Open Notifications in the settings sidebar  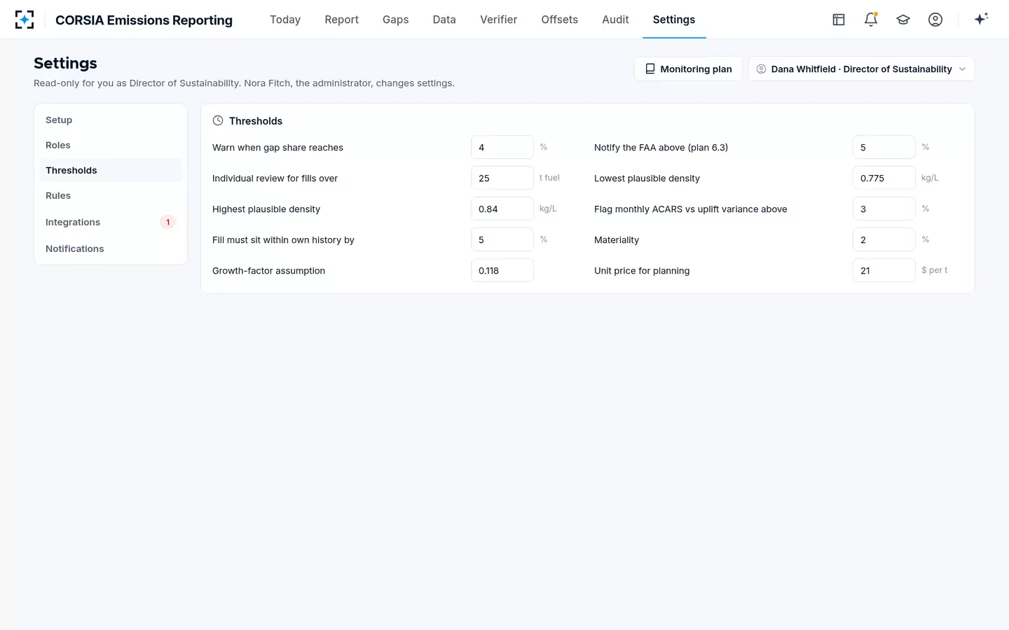tap(111, 248)
